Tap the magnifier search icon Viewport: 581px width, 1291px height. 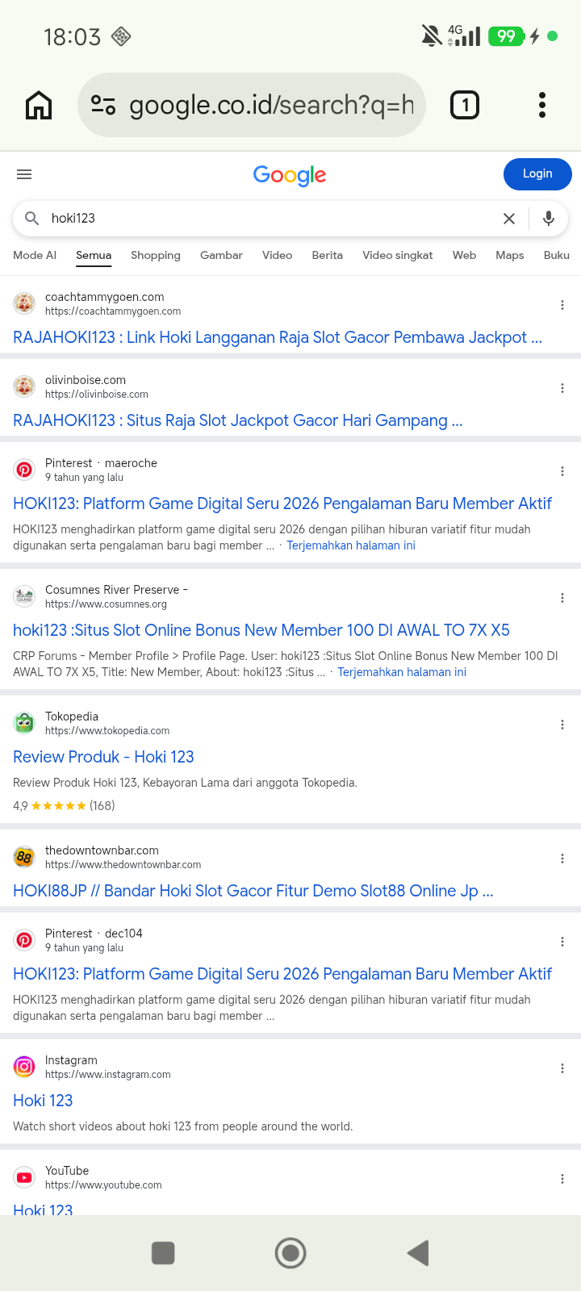point(32,219)
